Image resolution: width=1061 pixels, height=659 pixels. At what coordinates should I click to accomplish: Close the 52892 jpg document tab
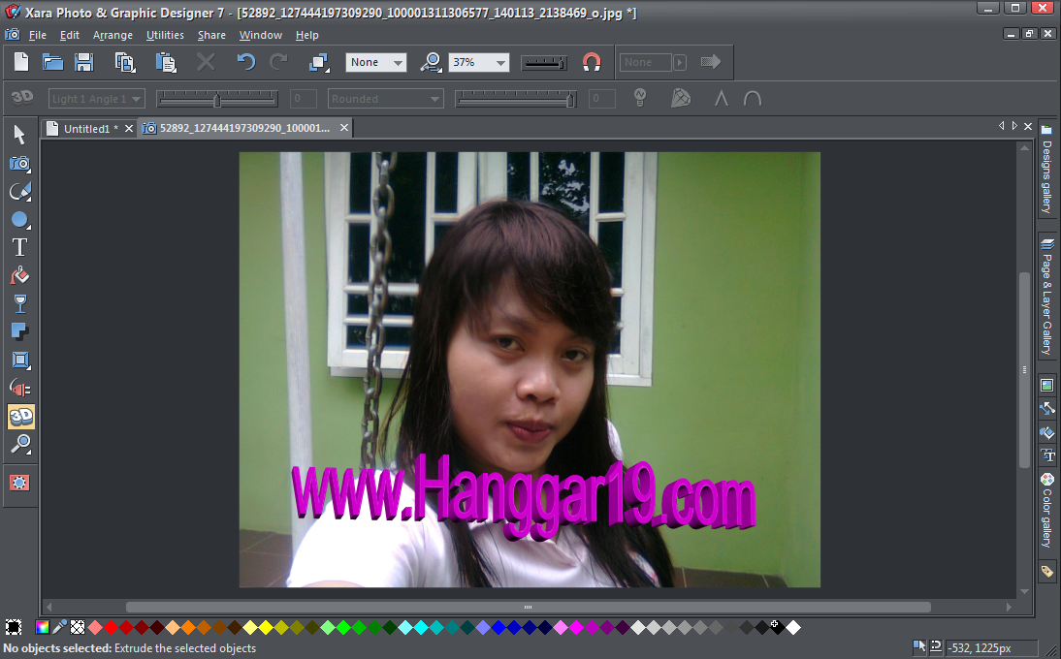[x=343, y=128]
